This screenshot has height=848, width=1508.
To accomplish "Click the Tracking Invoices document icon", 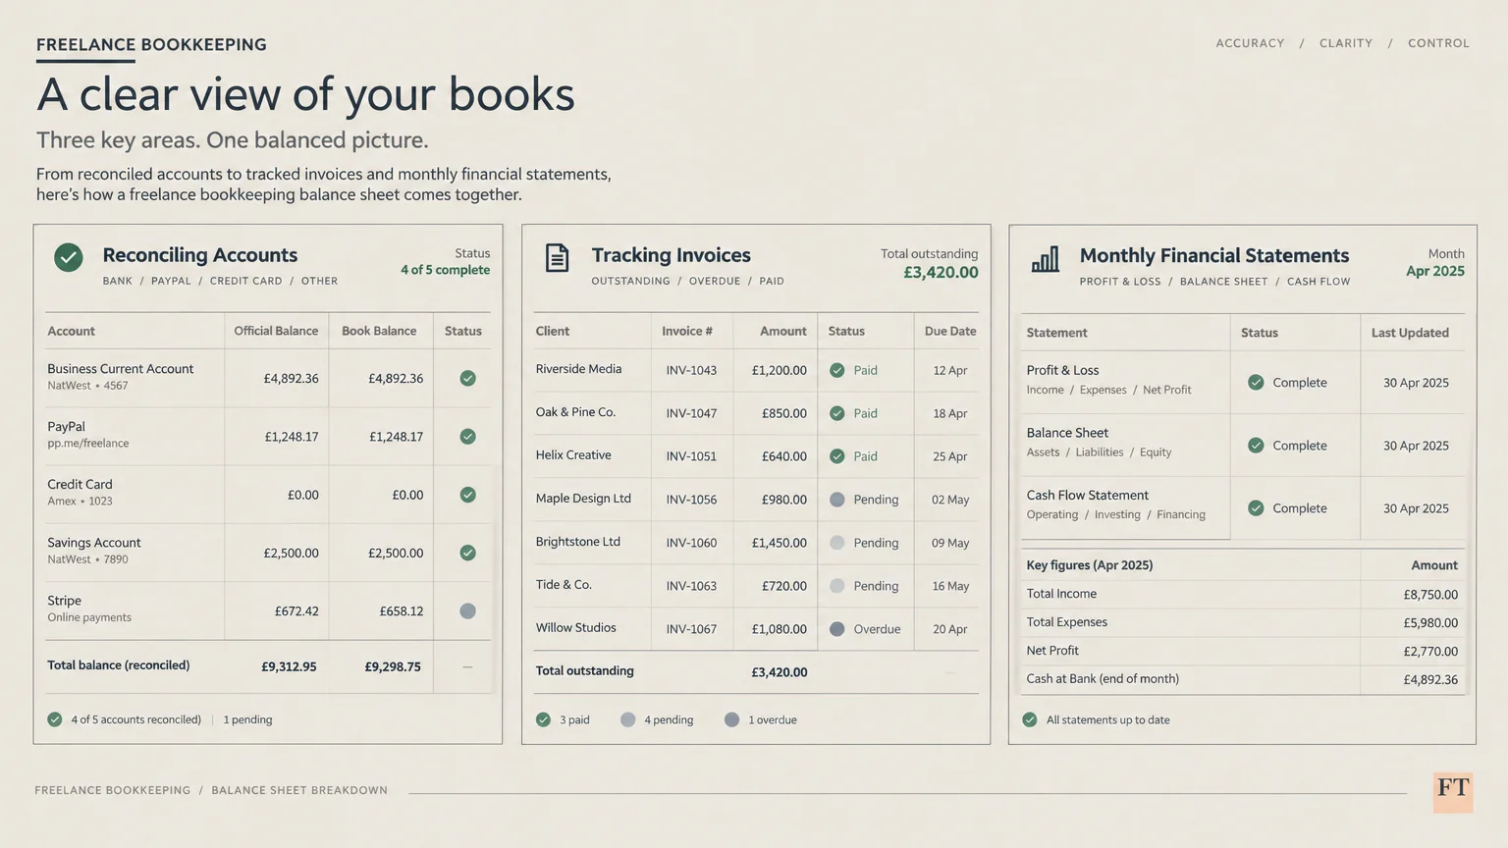I will tap(557, 258).
